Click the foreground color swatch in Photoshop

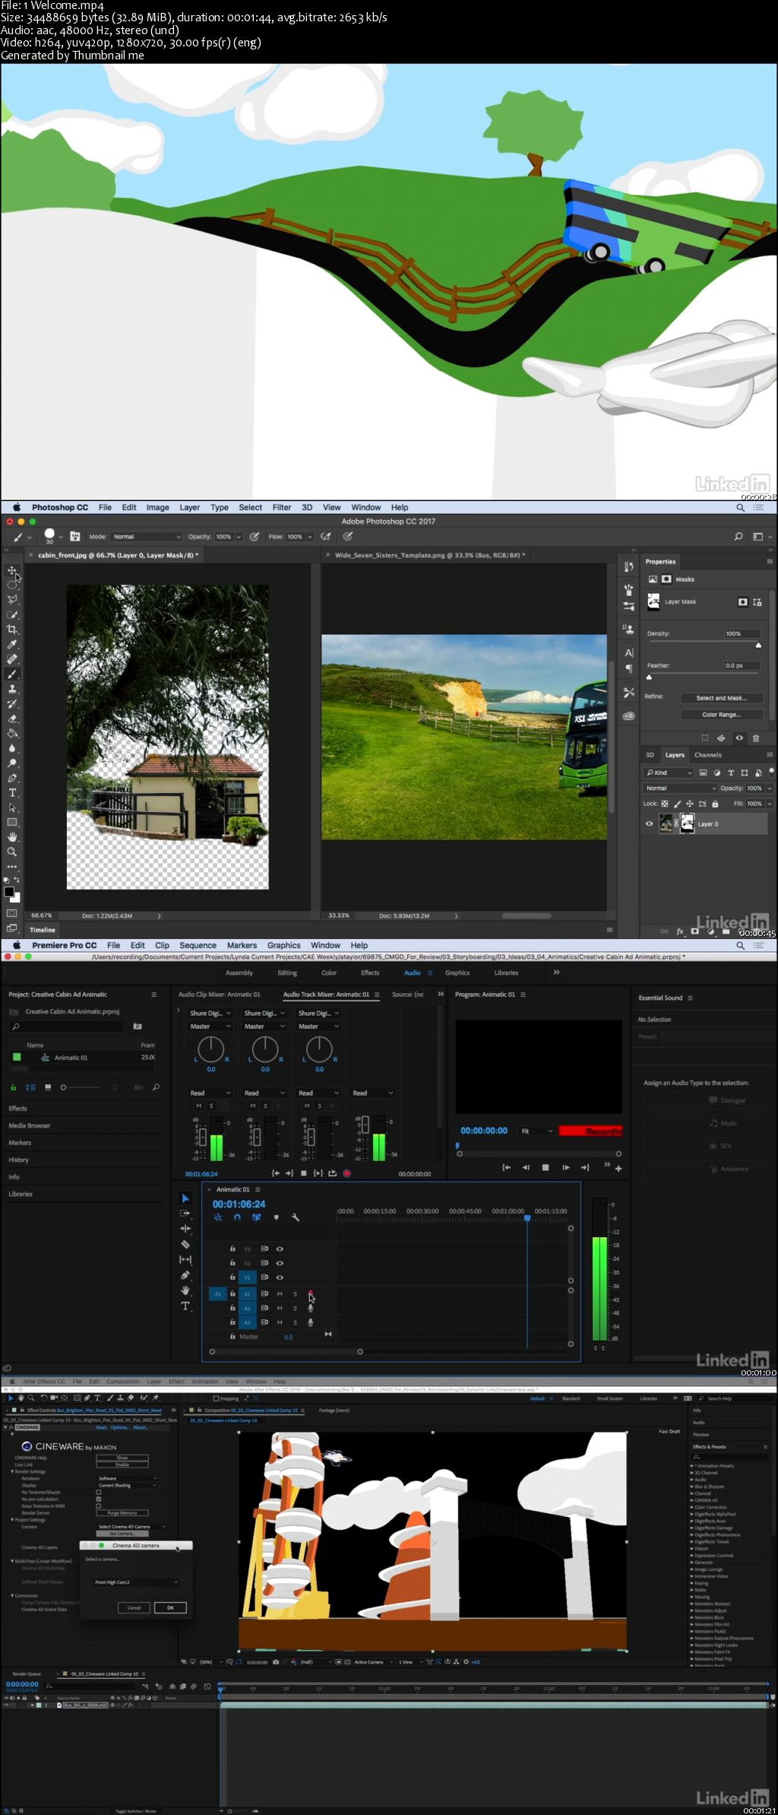(9, 893)
